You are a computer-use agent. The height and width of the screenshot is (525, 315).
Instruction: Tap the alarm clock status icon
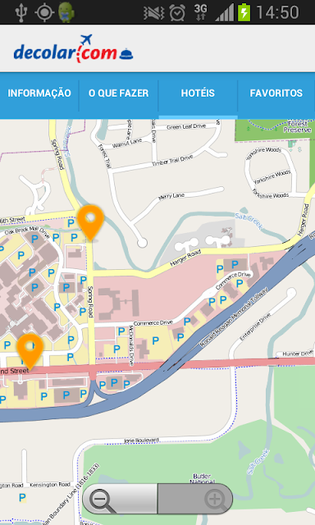[x=177, y=13]
